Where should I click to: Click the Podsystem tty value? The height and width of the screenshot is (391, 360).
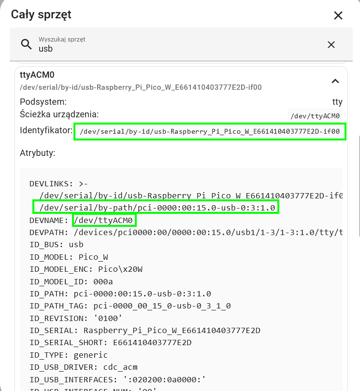(337, 102)
